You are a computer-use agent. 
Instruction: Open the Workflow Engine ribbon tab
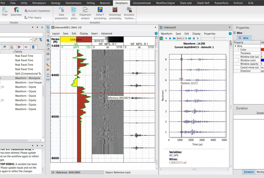(x=165, y=3)
